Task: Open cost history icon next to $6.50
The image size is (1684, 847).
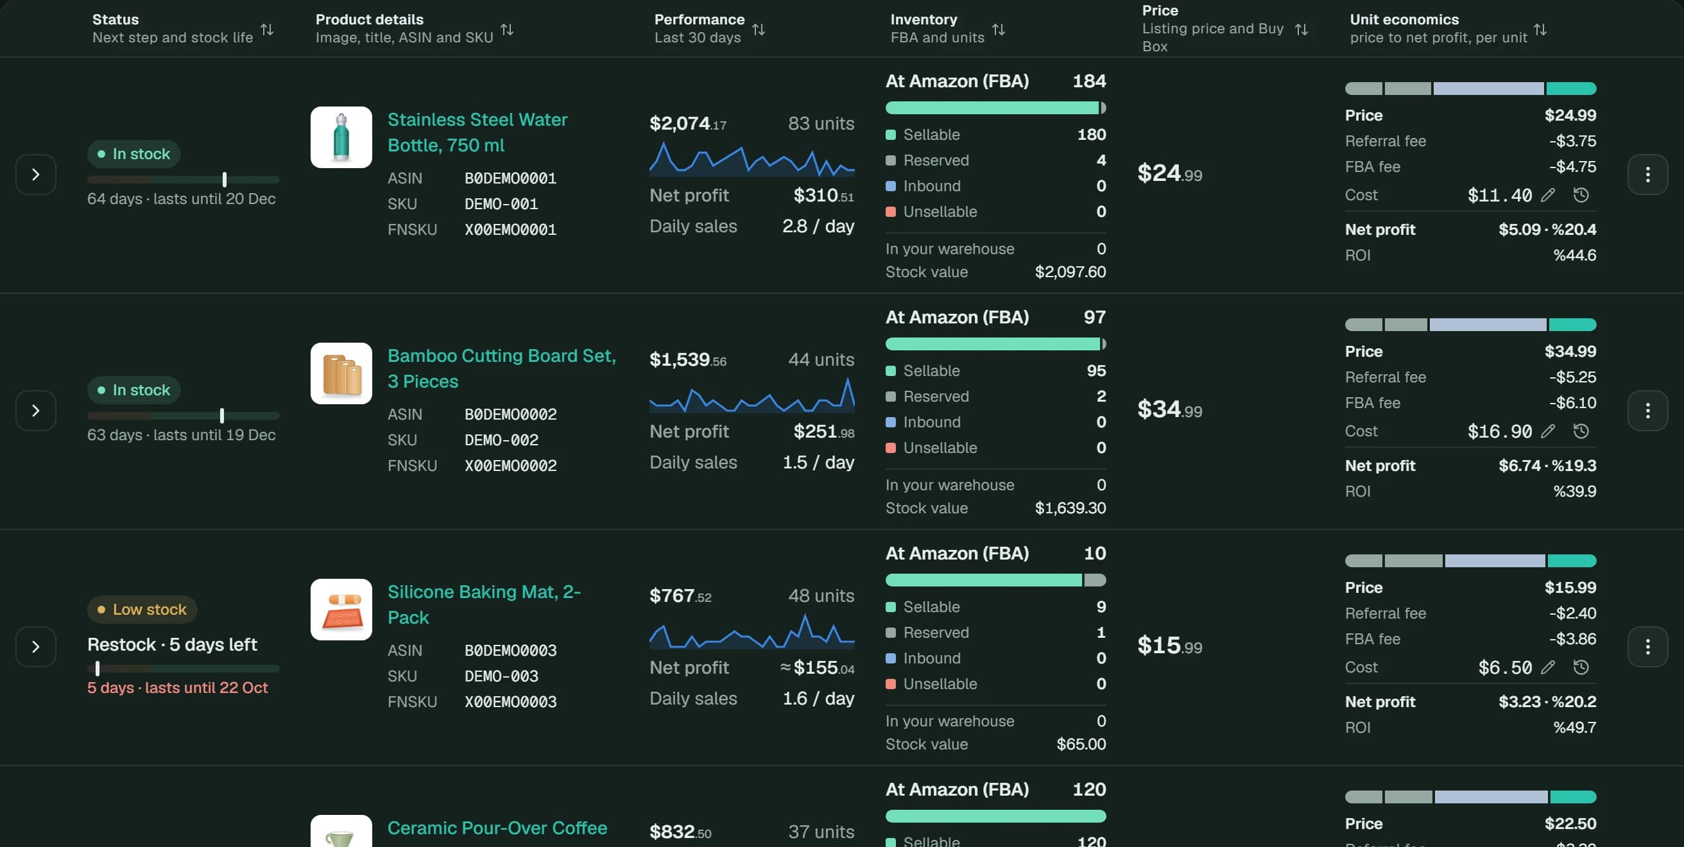Action: [1581, 667]
